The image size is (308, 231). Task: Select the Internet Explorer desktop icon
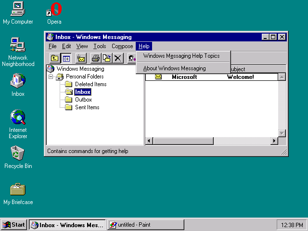coord(18,124)
